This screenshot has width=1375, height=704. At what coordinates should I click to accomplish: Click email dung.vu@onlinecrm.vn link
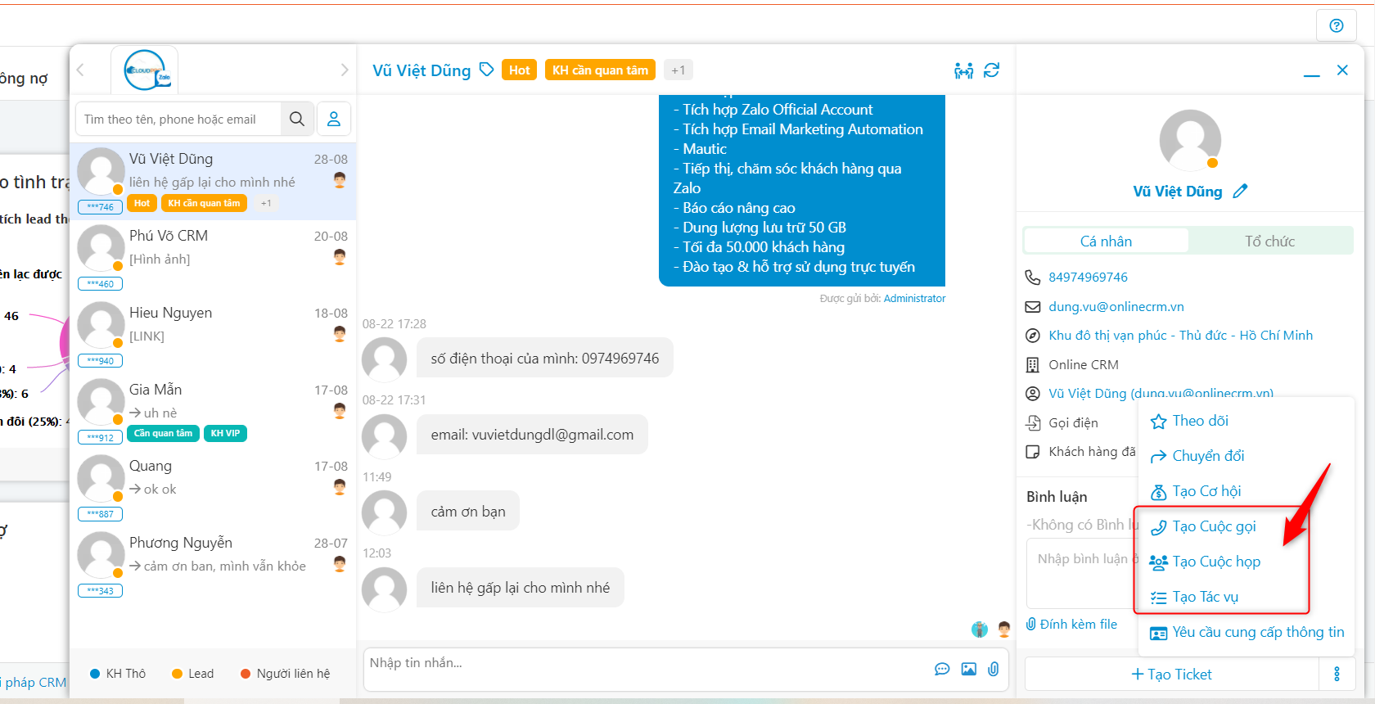[1116, 307]
